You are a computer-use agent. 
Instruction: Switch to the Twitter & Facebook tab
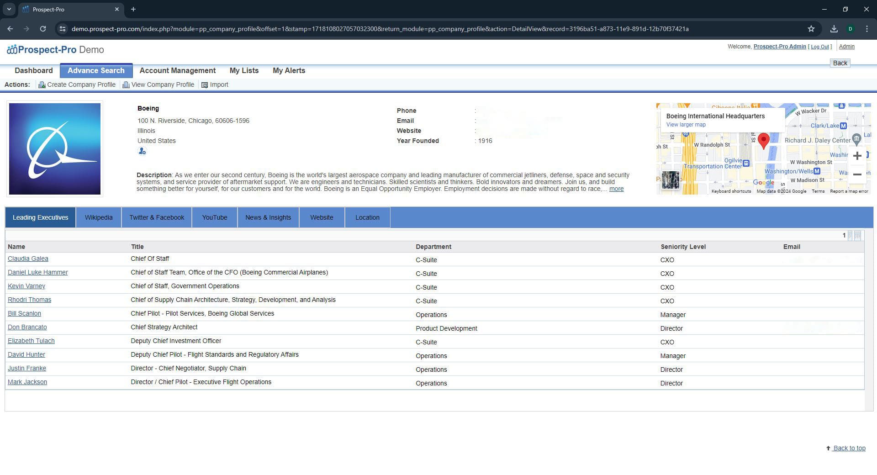click(157, 217)
